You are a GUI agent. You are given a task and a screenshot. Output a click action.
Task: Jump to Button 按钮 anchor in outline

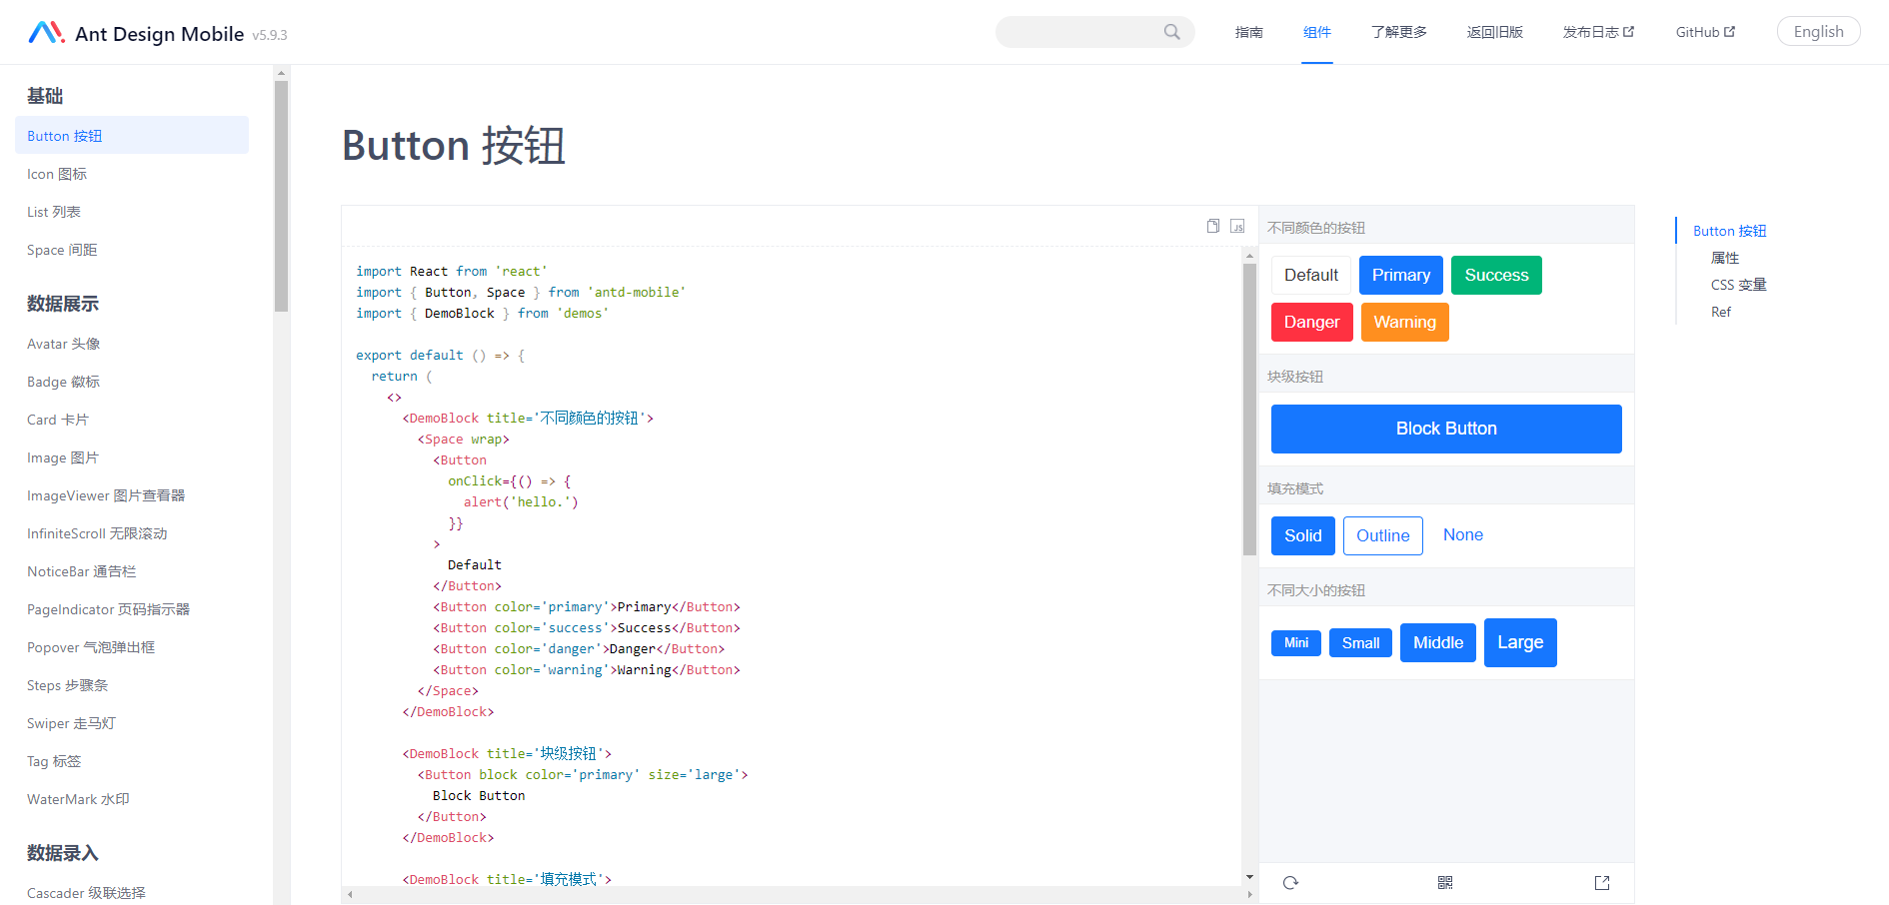coord(1729,231)
